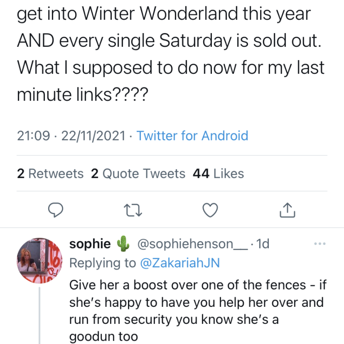View the 2 Retweets list
This screenshot has width=344, height=344.
pos(50,174)
